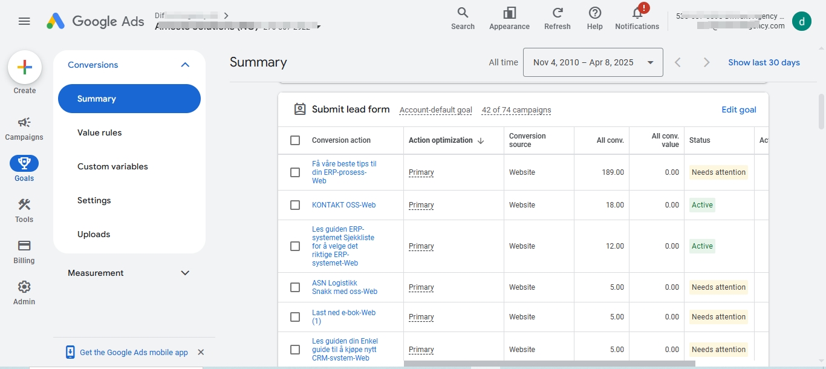Check the KONTAKT OSS-Web row

pos(295,205)
